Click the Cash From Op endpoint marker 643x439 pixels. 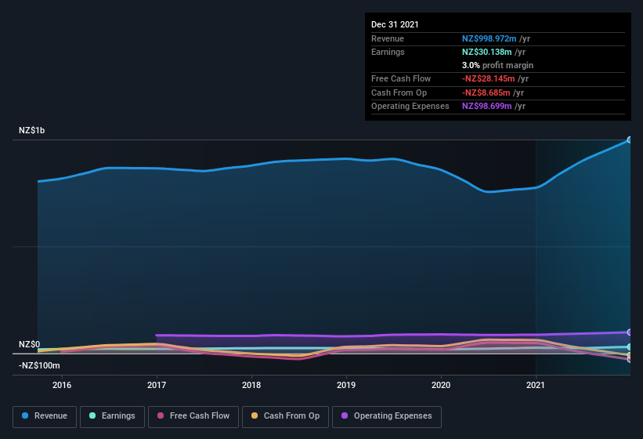(629, 355)
